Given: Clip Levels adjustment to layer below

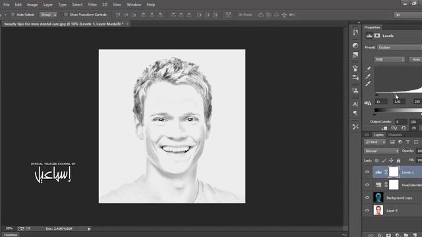Looking at the screenshot, I should click(384, 128).
